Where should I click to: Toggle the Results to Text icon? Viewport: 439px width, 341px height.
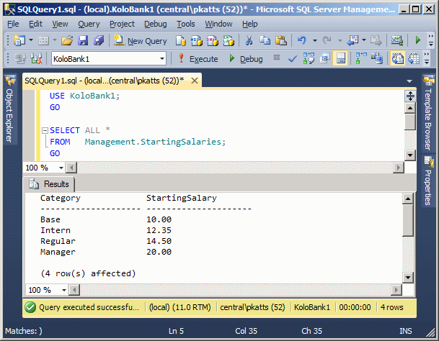click(398, 59)
